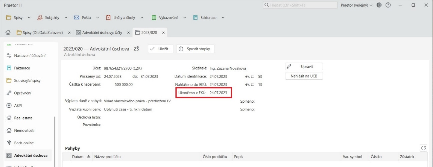Switch to Advokátní úschovy: Účty tab
The width and height of the screenshot is (433, 167).
click(99, 33)
